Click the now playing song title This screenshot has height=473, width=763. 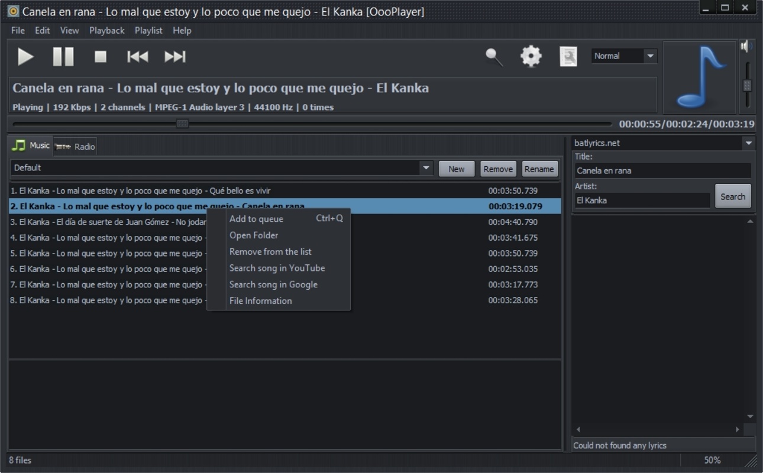[221, 88]
